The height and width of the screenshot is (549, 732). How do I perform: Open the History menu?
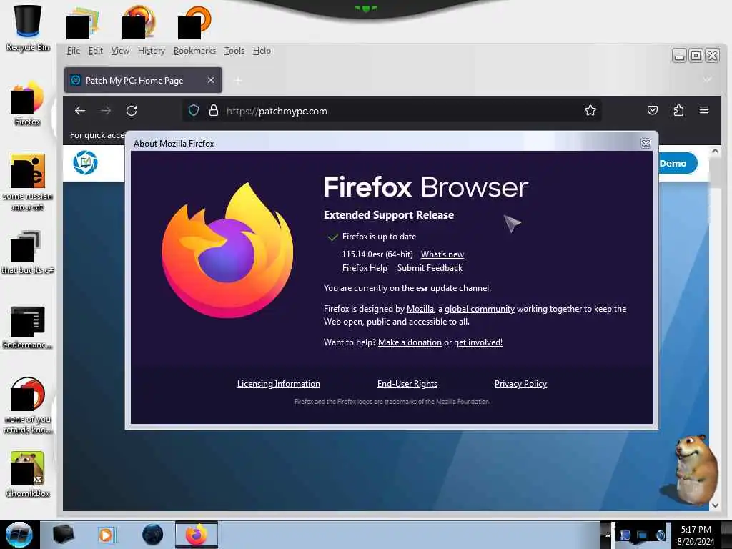152,51
